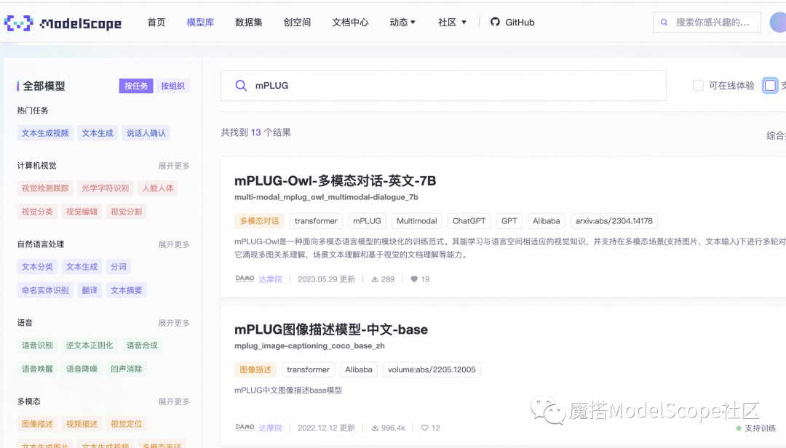Click the download count icon on mPLUG-Owl
Screen dimensions: 786x448
(374, 279)
